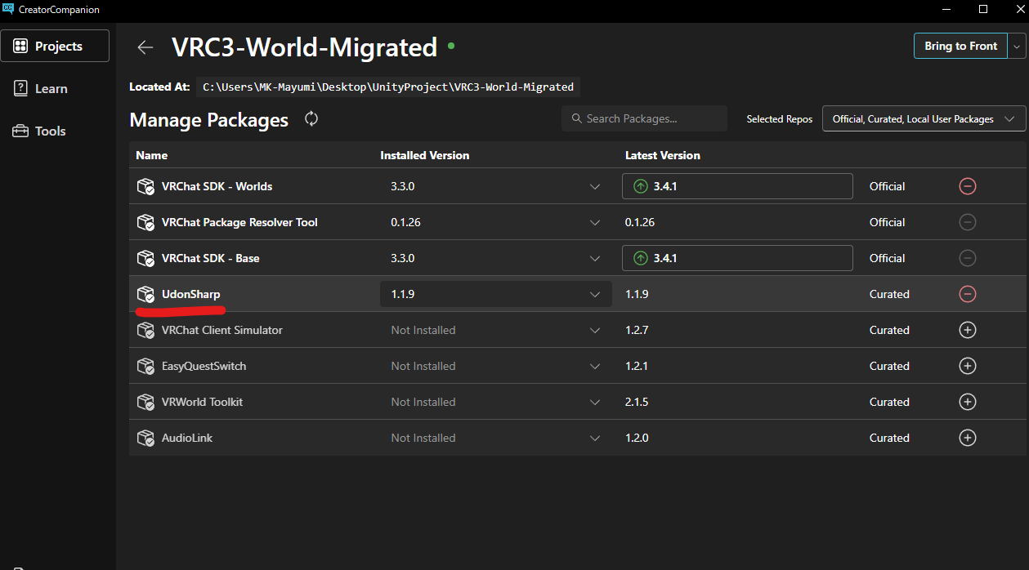
Task: Add the AudioLink package
Action: pos(968,438)
